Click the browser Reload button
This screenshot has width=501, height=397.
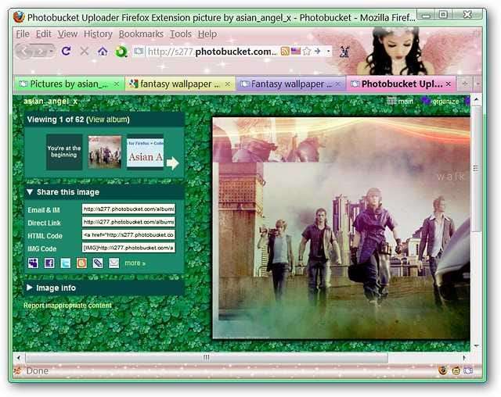(66, 51)
